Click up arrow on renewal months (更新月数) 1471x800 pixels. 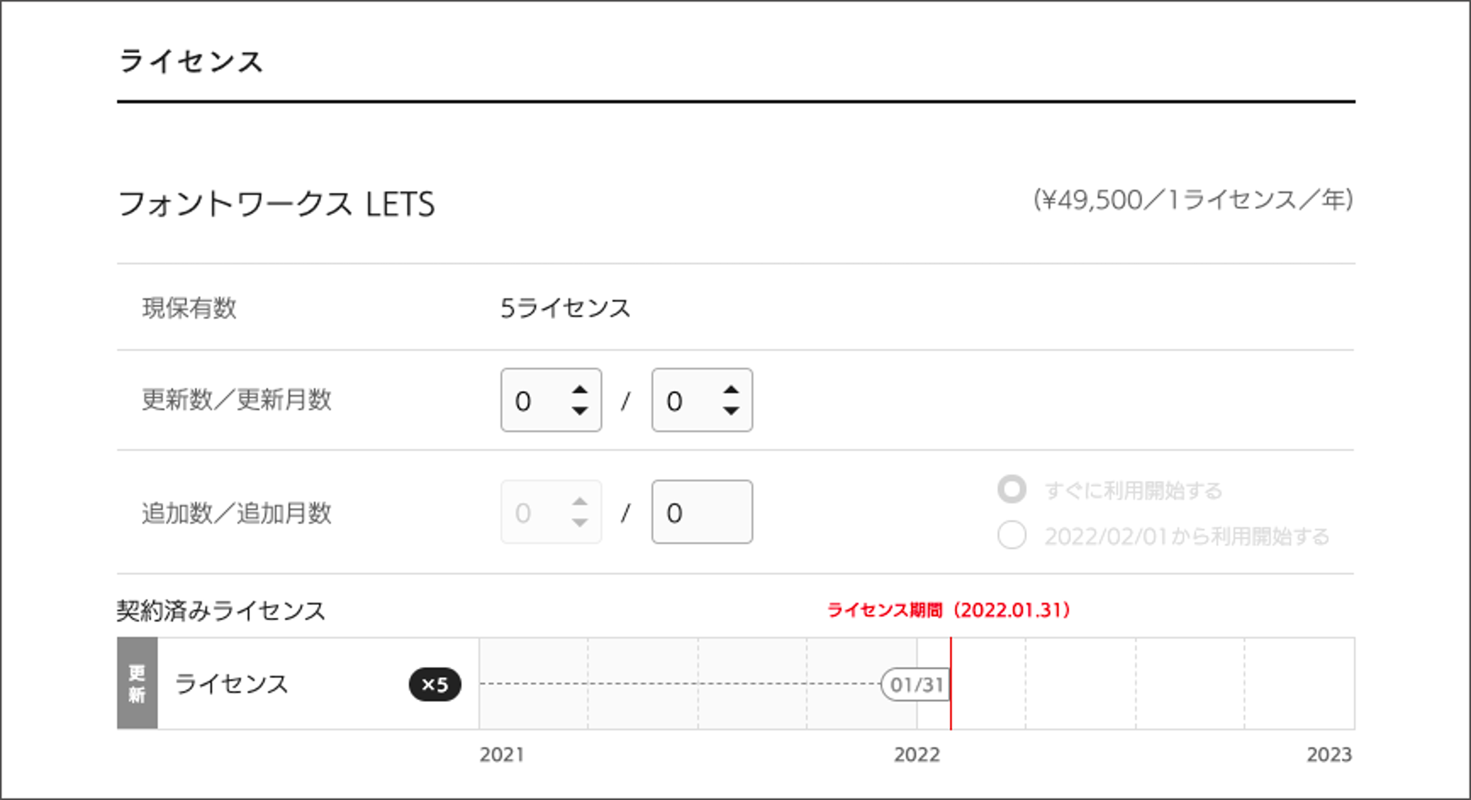tap(730, 390)
